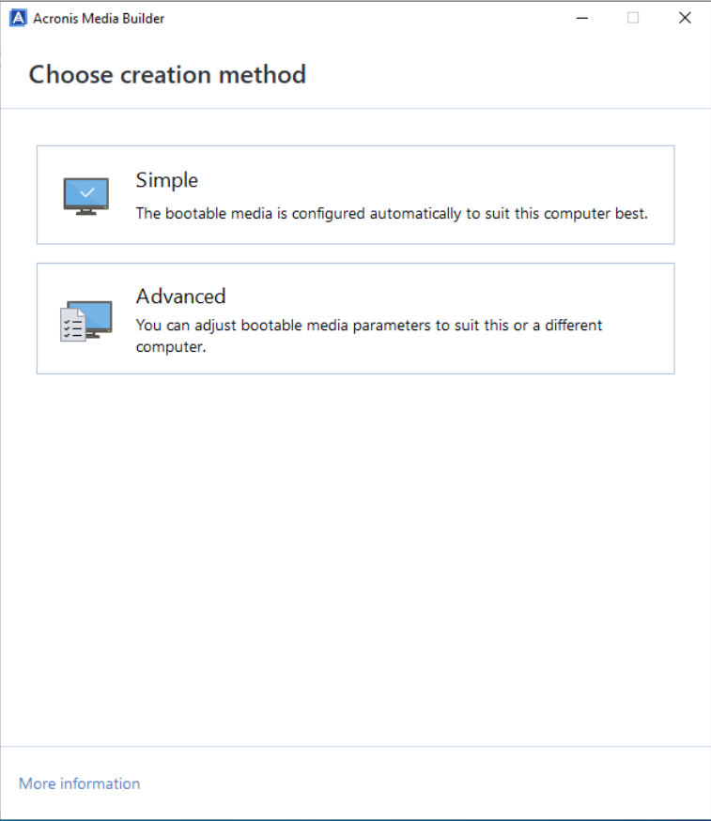This screenshot has width=711, height=821.
Task: Open the More information link
Action: (x=79, y=783)
